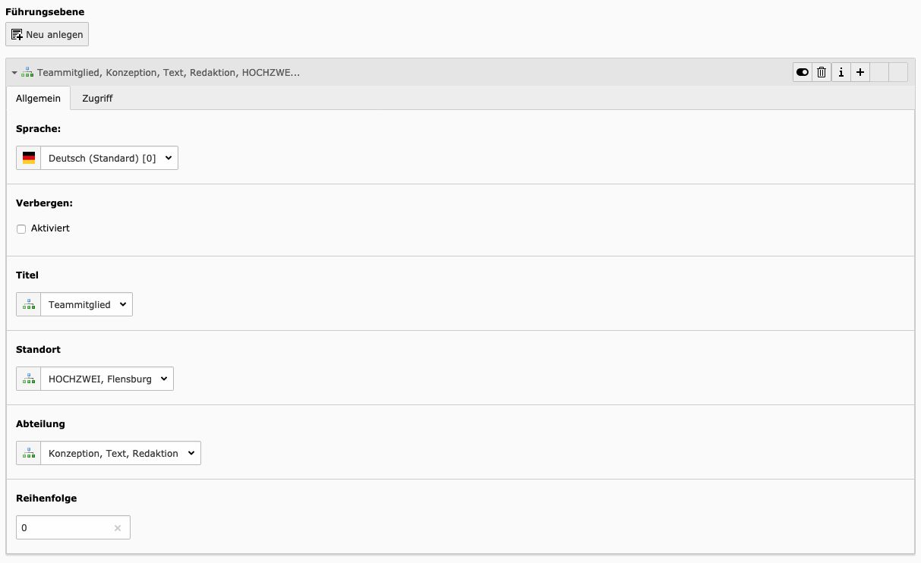Click the record type icon in header row
The width and height of the screenshot is (921, 563).
click(x=27, y=73)
